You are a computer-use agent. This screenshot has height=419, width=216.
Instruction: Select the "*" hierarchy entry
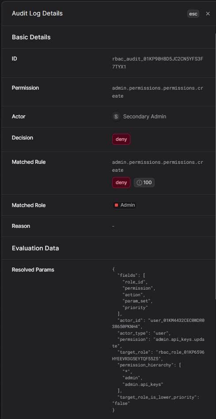tap(127, 372)
